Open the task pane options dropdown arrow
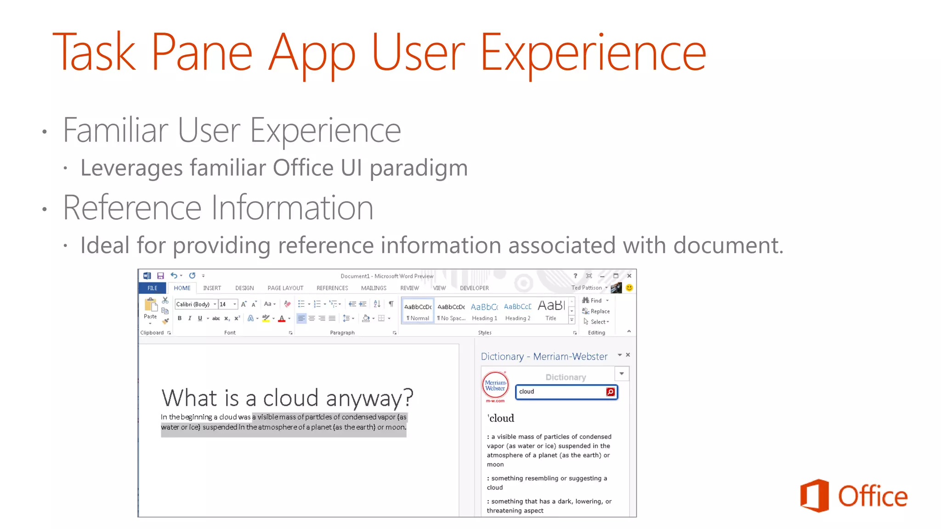Viewport: 941px width, 529px height. click(x=619, y=355)
